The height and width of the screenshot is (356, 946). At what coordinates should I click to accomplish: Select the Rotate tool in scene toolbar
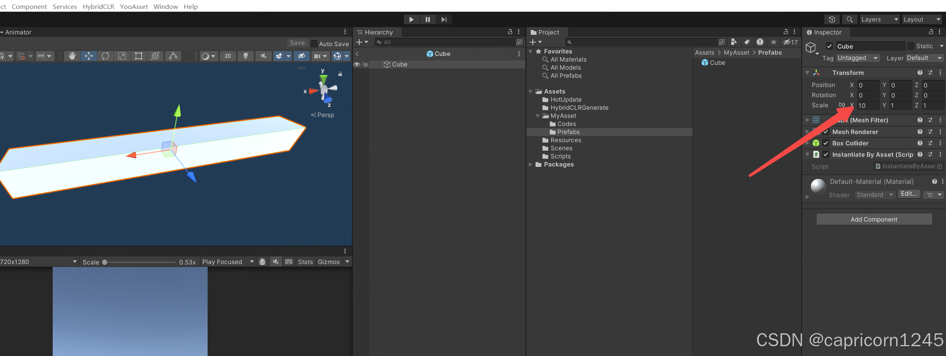[105, 56]
